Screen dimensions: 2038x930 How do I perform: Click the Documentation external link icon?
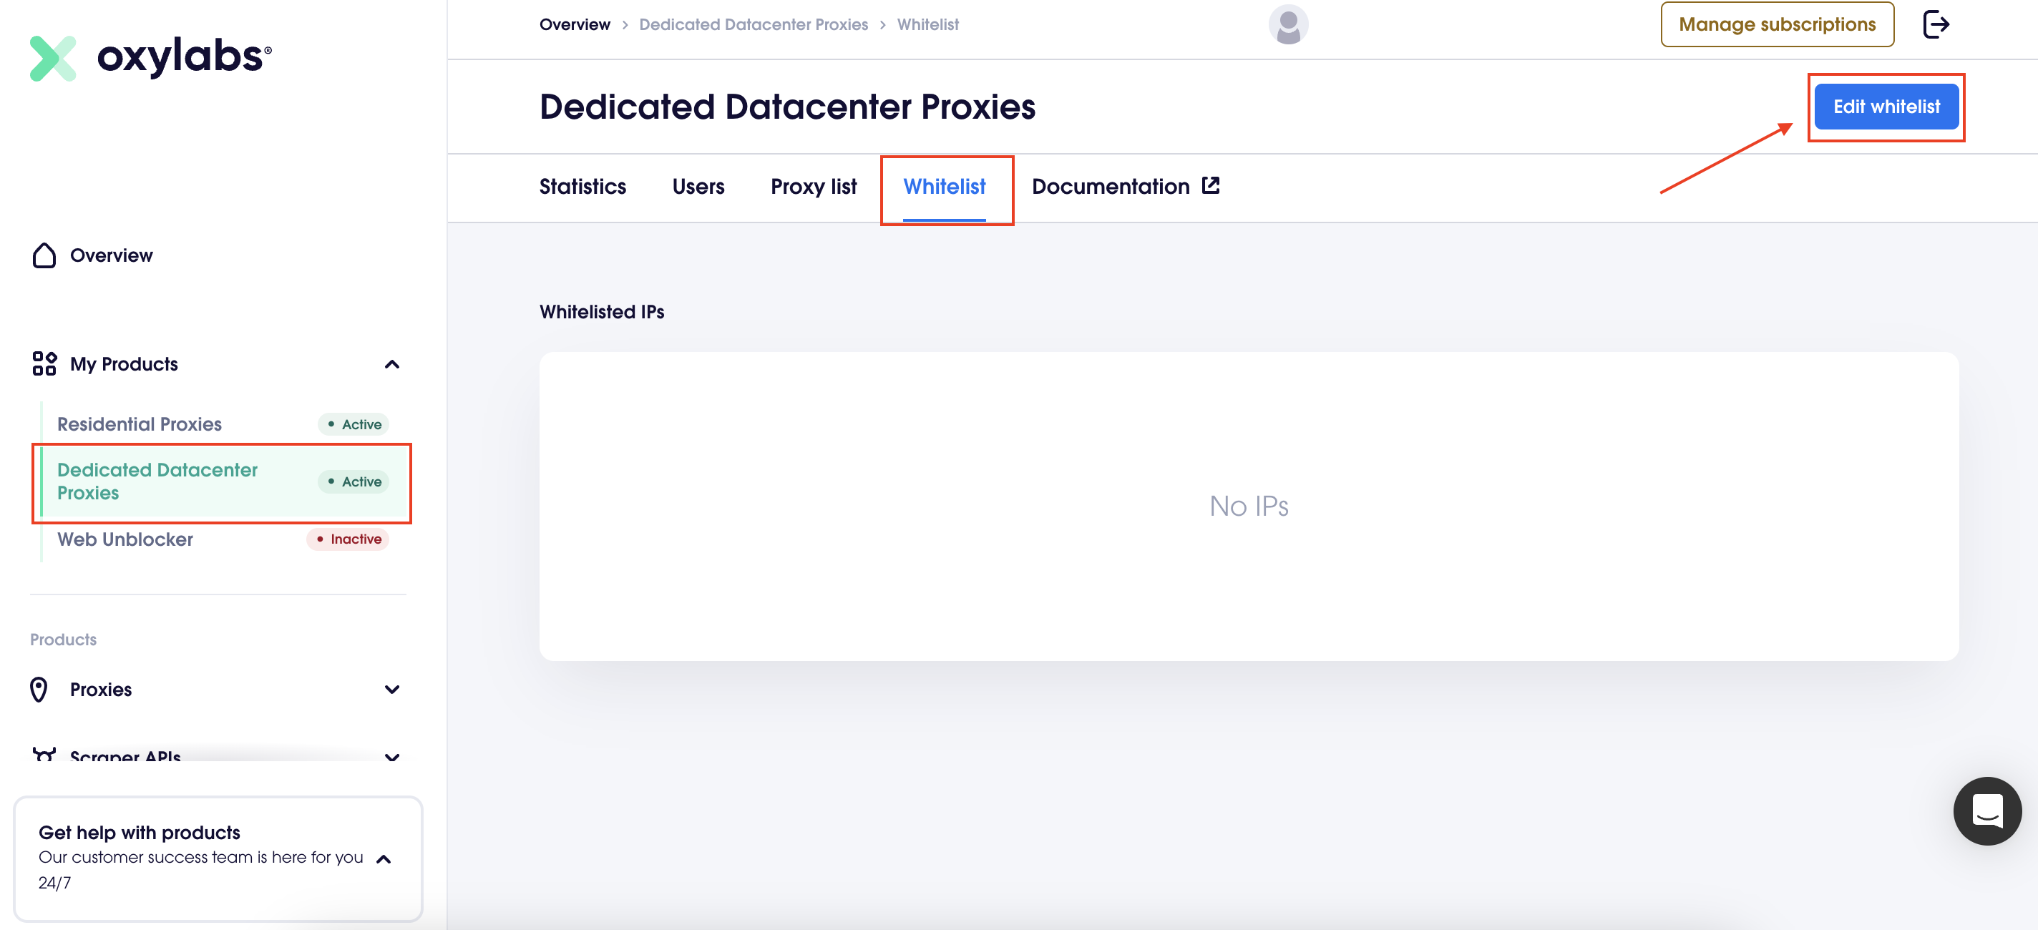coord(1211,186)
